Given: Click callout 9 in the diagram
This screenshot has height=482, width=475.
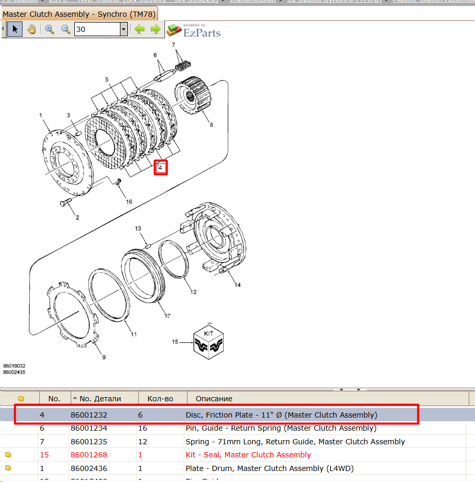Looking at the screenshot, I should [104, 357].
